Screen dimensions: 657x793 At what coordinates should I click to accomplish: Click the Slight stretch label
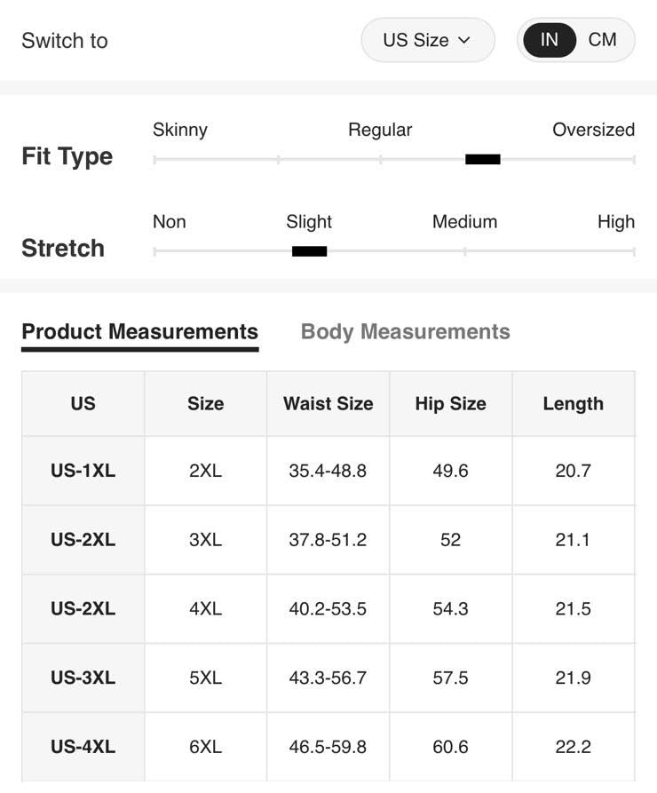tap(309, 222)
